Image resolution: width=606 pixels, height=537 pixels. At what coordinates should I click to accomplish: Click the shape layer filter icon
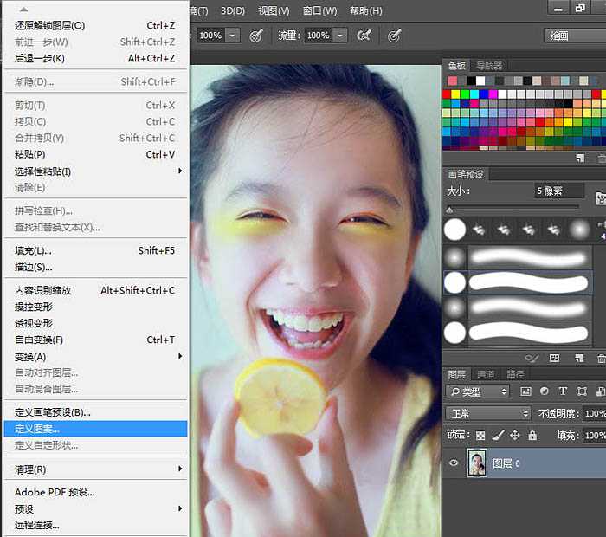[x=581, y=391]
